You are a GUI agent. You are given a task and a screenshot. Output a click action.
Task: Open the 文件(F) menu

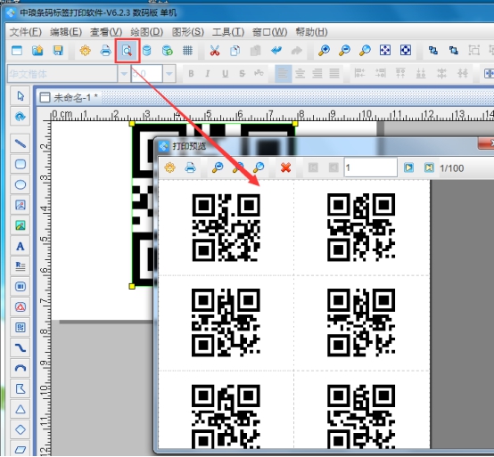tap(26, 32)
